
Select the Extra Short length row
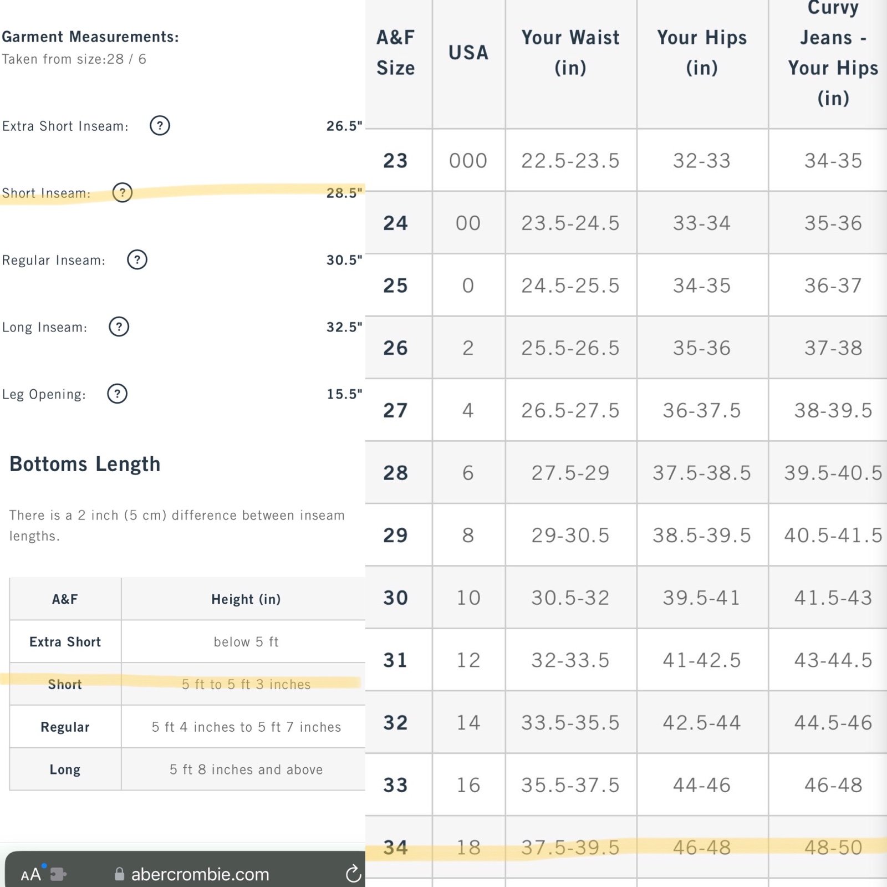coord(187,641)
